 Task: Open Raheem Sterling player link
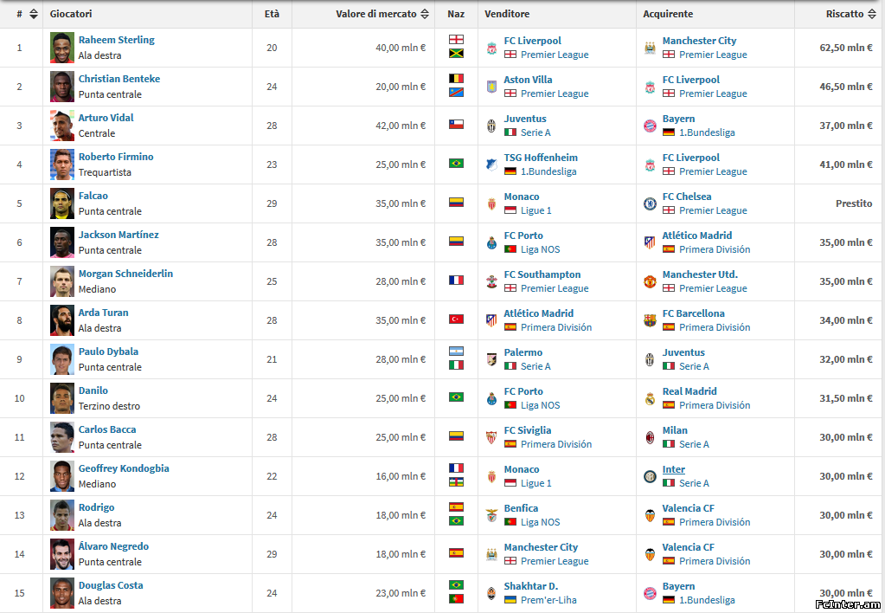click(116, 40)
